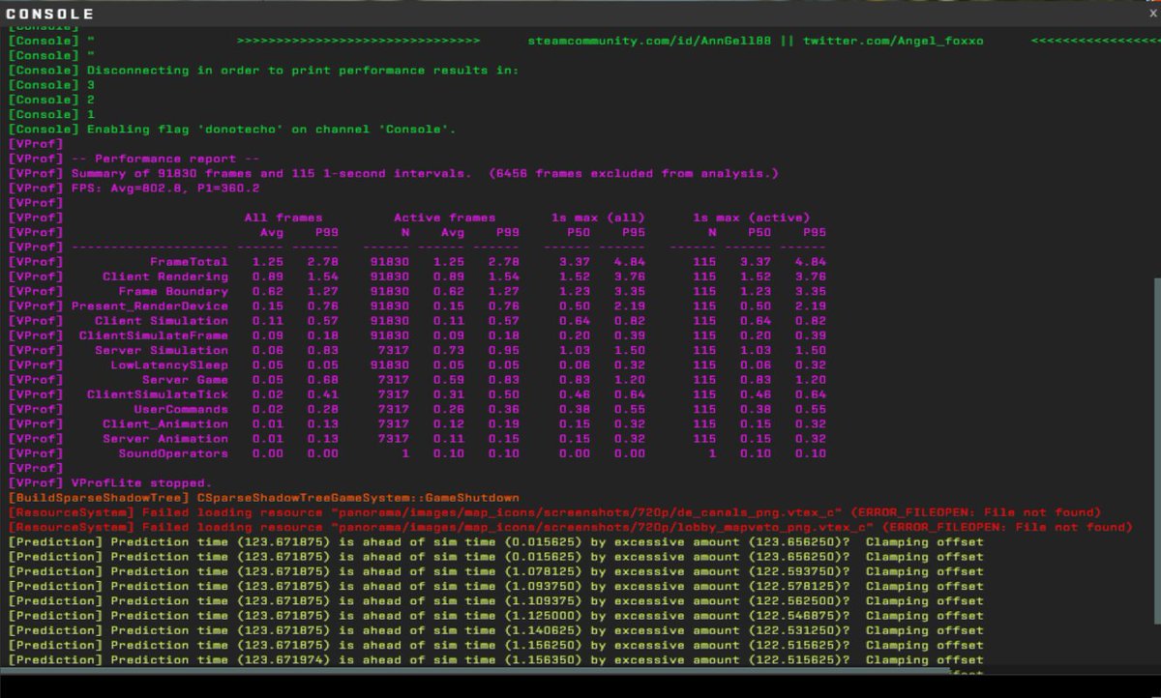Click the SoundOperators row label
This screenshot has height=698, width=1161.
tap(173, 453)
